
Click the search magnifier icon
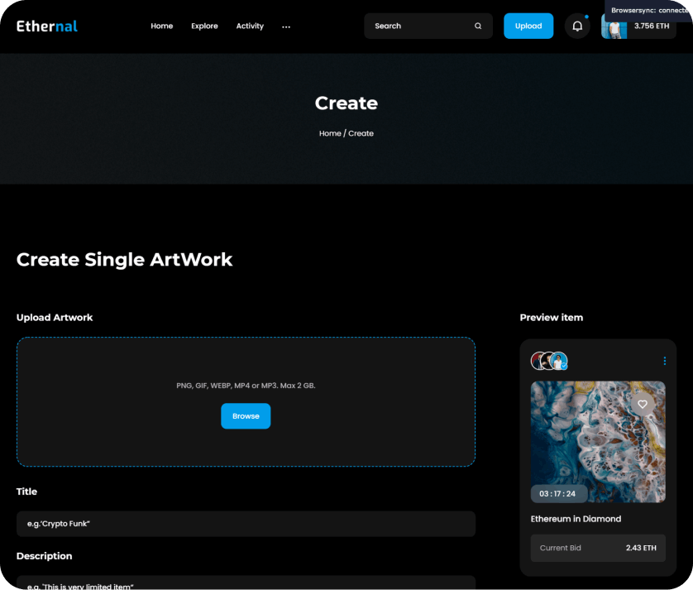point(478,26)
